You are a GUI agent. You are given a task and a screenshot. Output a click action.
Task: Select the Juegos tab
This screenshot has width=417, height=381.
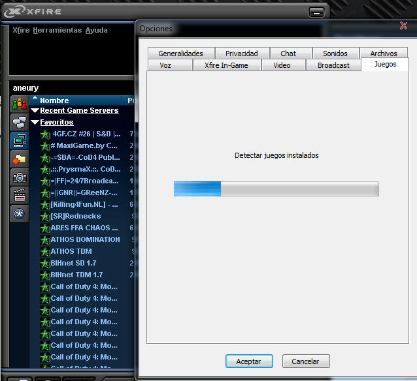coord(385,64)
